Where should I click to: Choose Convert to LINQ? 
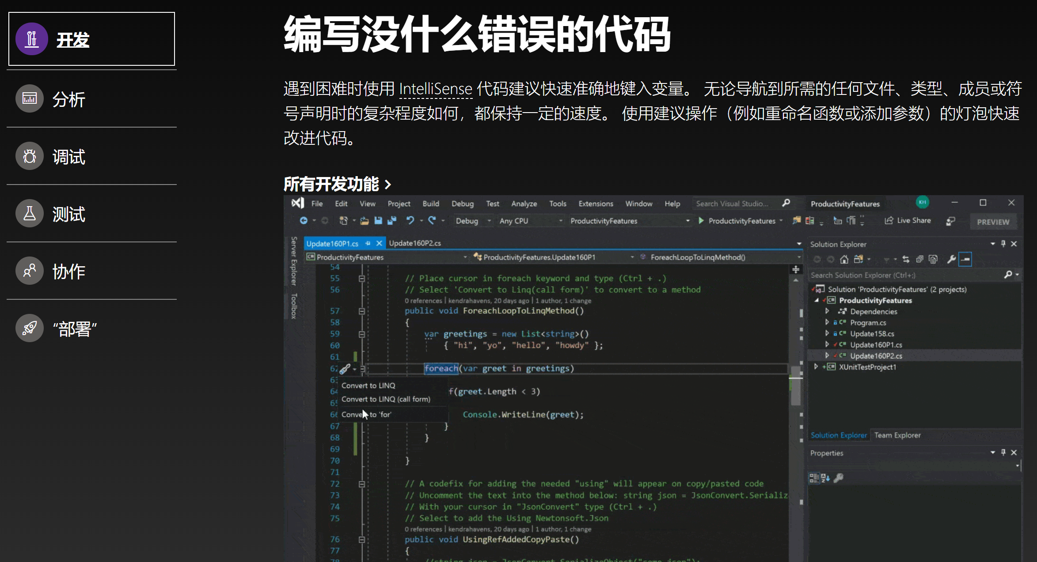368,385
